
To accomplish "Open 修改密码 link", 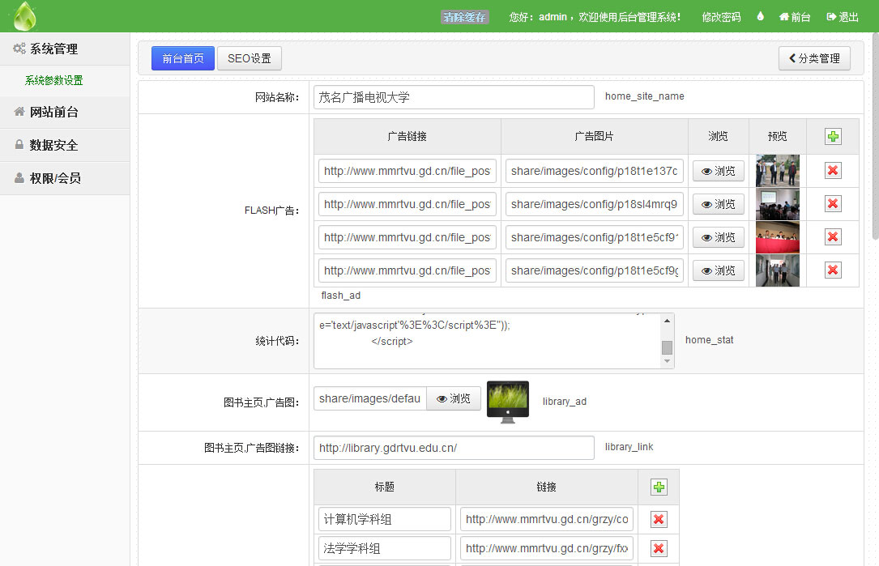I will tap(722, 17).
